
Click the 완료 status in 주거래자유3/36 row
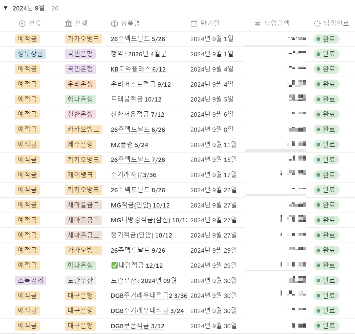point(326,175)
